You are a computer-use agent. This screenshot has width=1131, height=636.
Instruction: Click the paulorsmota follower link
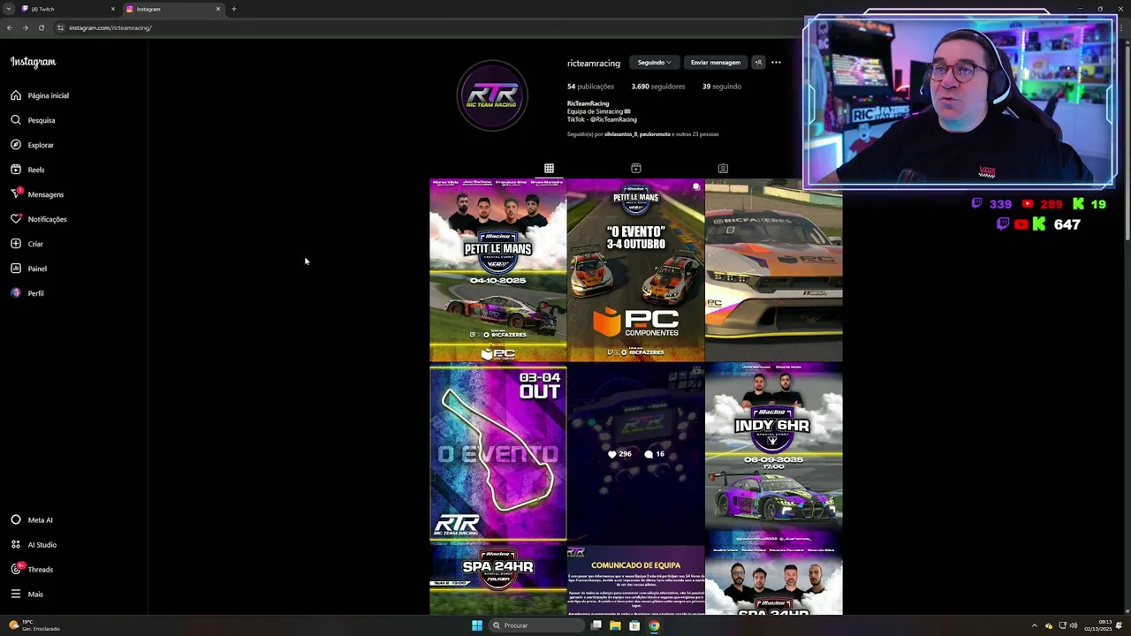coord(656,134)
